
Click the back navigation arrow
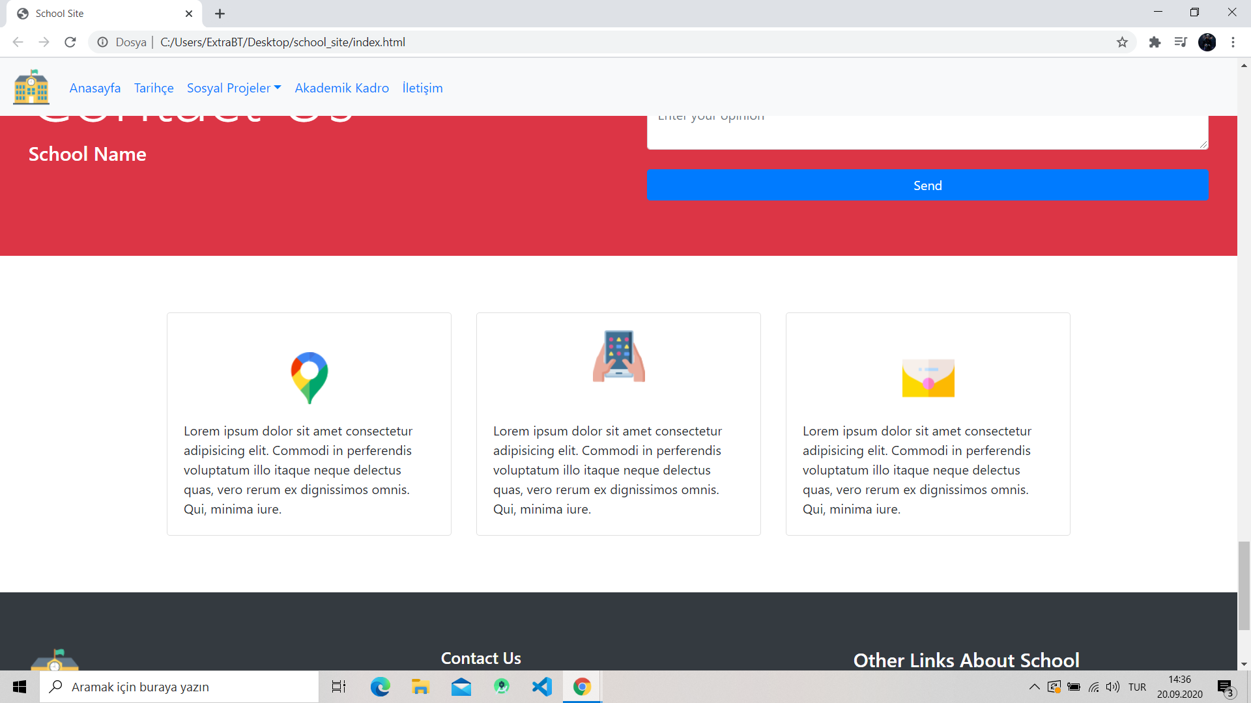pos(17,42)
